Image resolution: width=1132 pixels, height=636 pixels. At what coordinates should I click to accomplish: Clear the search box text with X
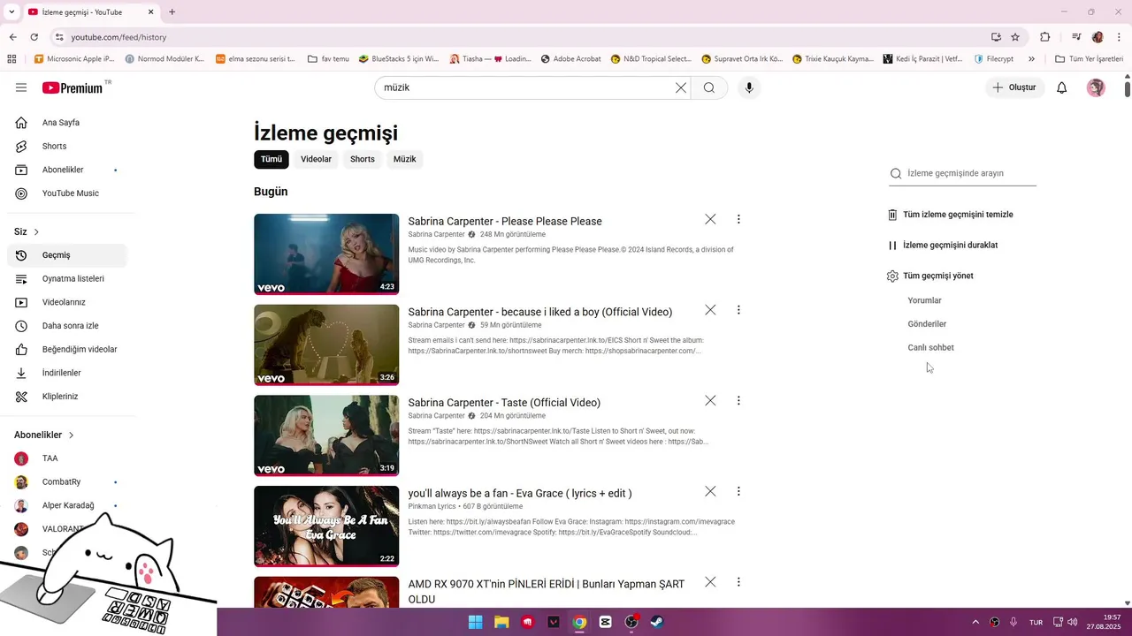680,87
